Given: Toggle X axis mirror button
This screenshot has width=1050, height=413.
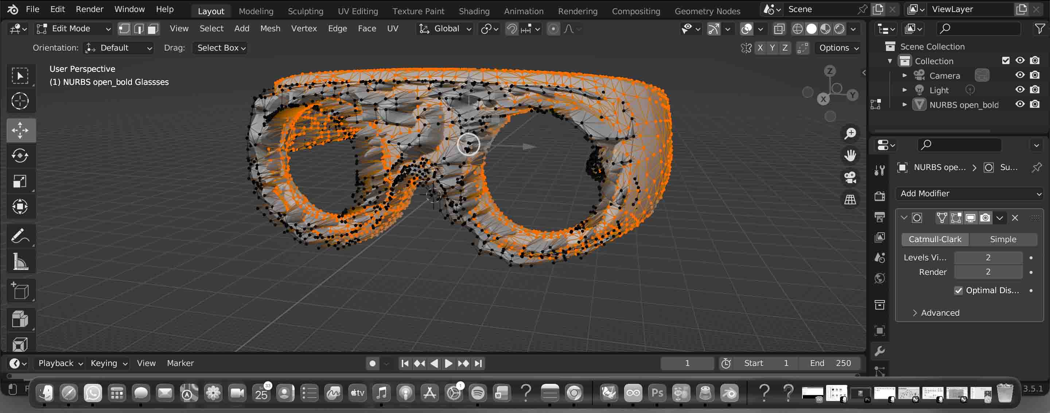Looking at the screenshot, I should click(x=760, y=48).
